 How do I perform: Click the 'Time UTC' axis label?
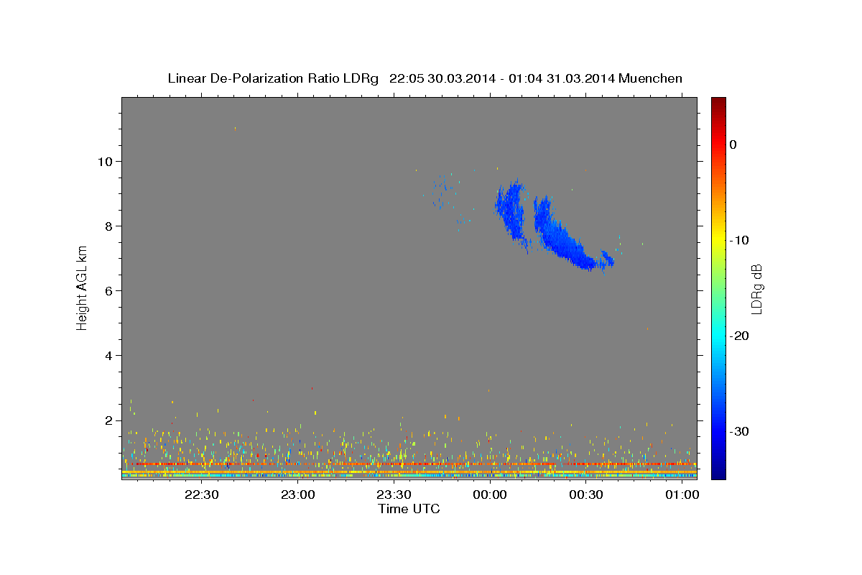(x=409, y=509)
